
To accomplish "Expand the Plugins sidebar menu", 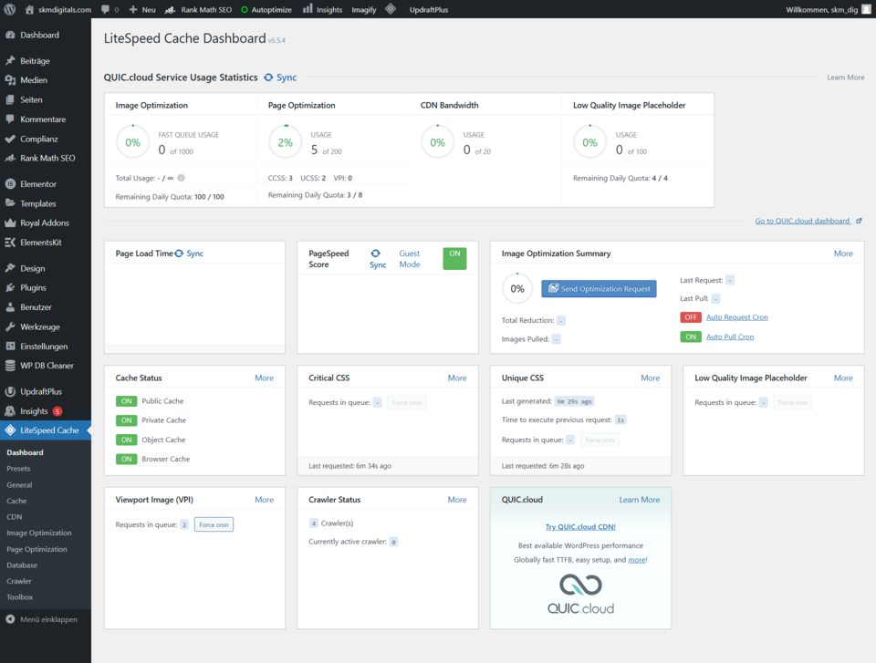I will (x=33, y=288).
